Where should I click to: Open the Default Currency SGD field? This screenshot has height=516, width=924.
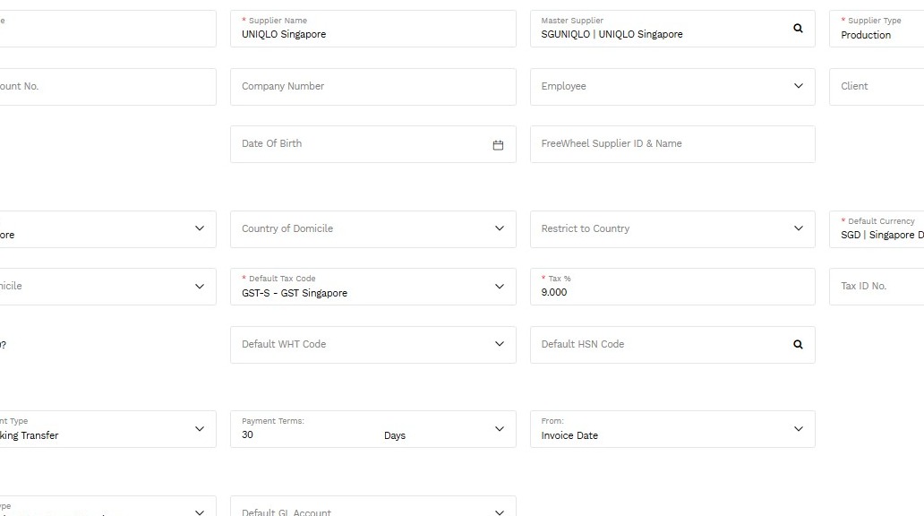pos(877,228)
